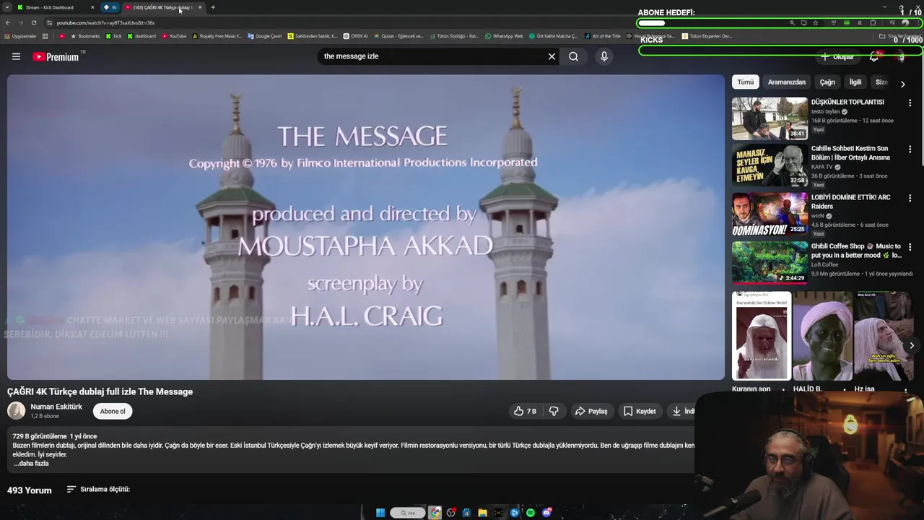Clear the search box with X icon
The height and width of the screenshot is (520, 924).
coord(552,56)
